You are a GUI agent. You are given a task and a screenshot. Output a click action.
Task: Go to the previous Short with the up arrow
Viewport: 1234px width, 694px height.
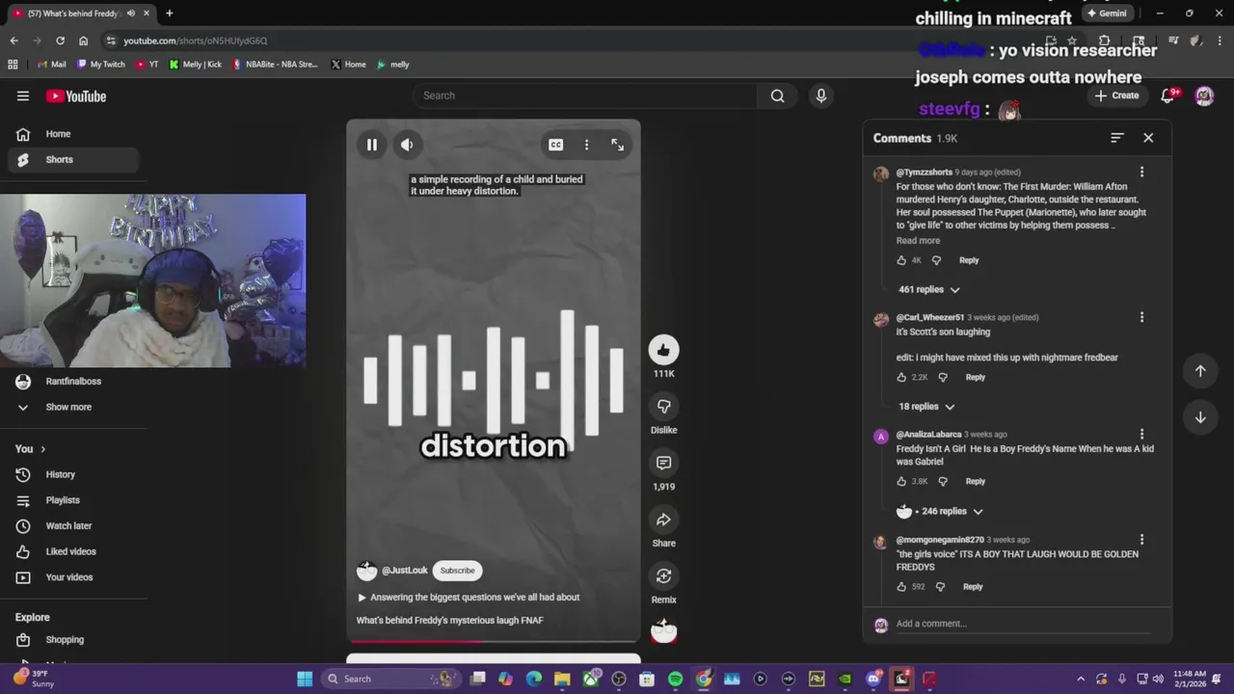tap(1200, 371)
